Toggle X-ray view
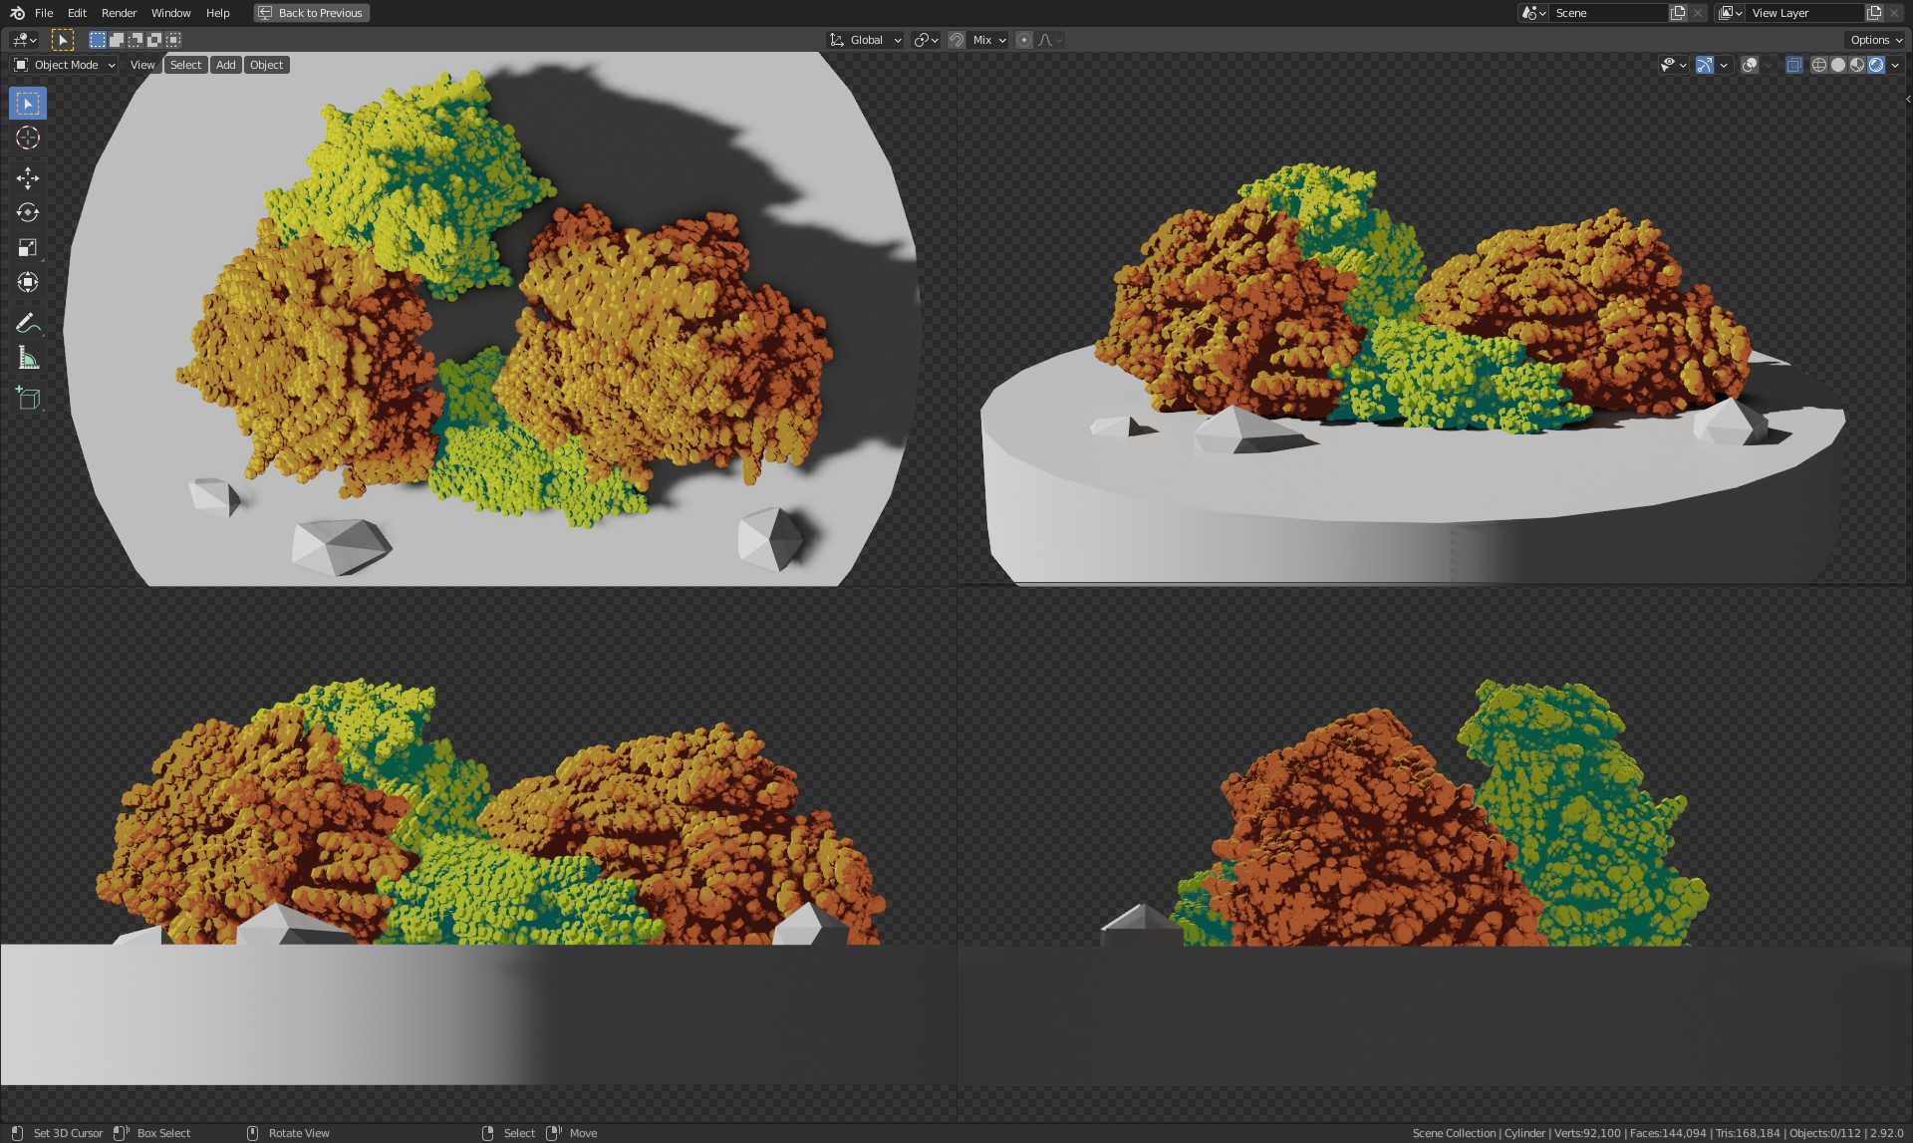 pyautogui.click(x=1793, y=65)
